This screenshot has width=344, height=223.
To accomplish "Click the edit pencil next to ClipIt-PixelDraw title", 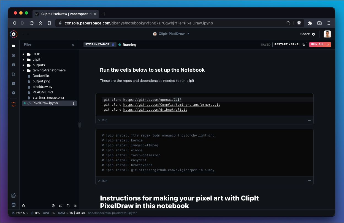I will pyautogui.click(x=188, y=34).
